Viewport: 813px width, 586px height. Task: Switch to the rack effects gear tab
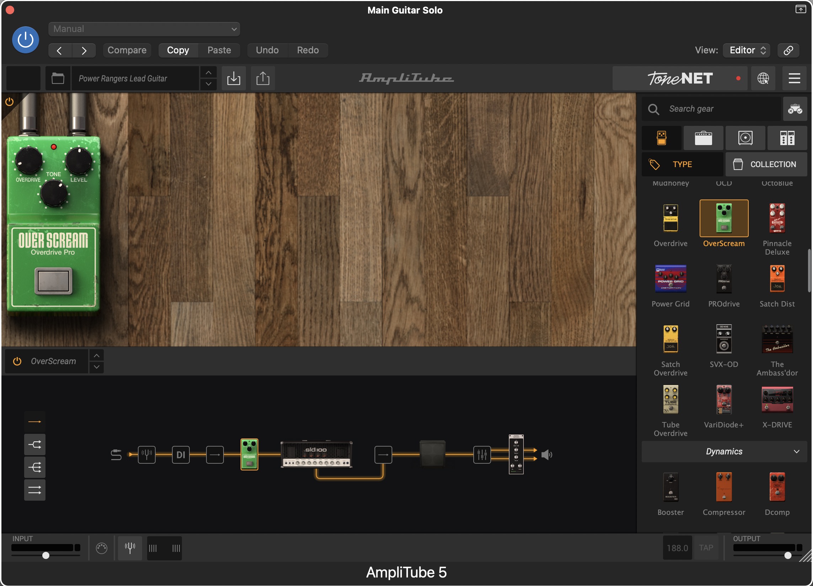tap(787, 138)
